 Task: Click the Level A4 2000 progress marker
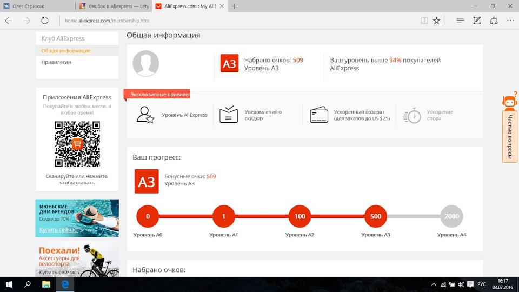(x=451, y=216)
